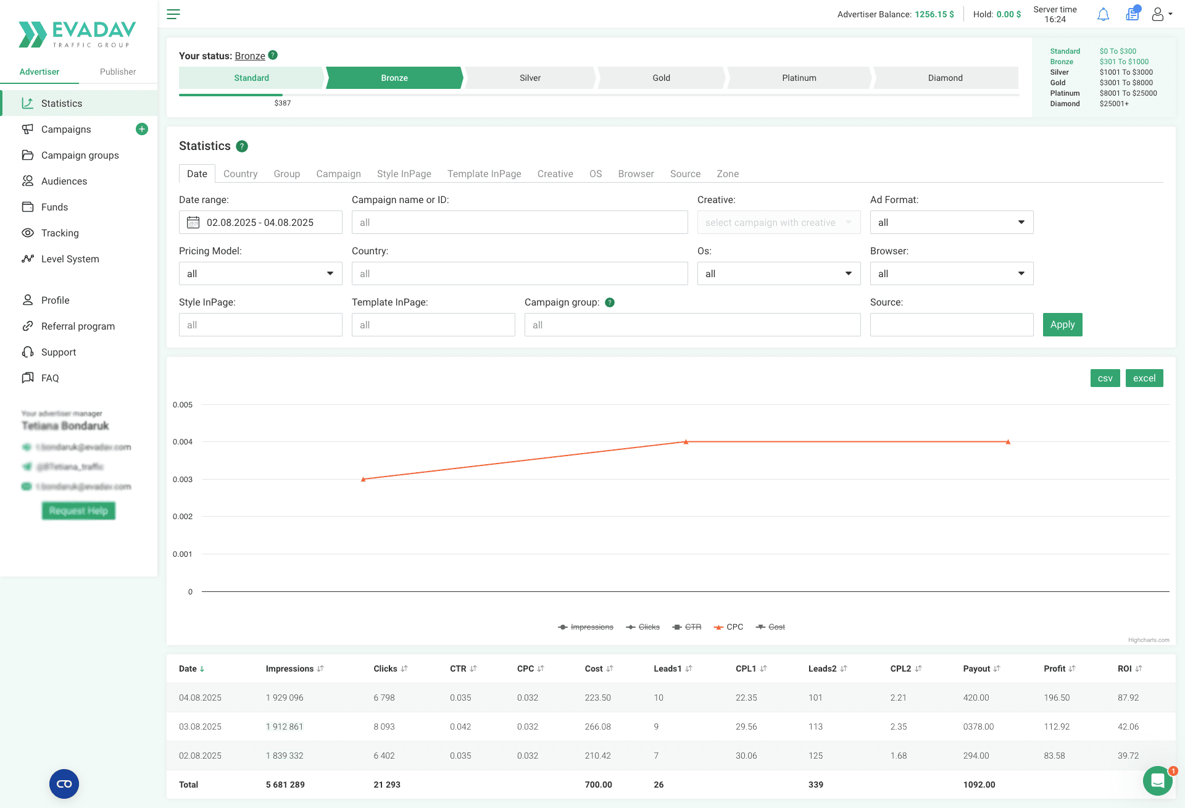1185x808 pixels.
Task: Open the live chat bubble icon
Action: point(1158,781)
